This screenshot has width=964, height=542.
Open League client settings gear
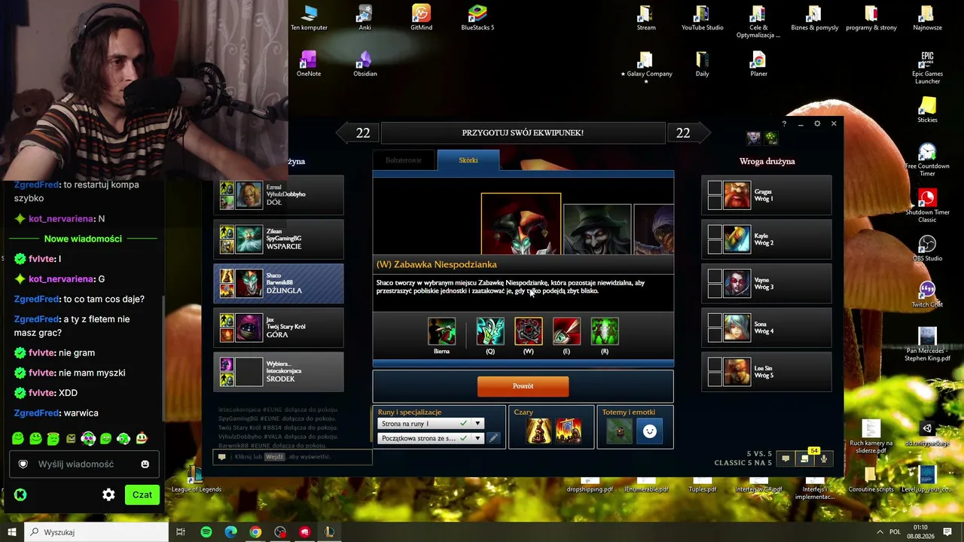point(817,123)
